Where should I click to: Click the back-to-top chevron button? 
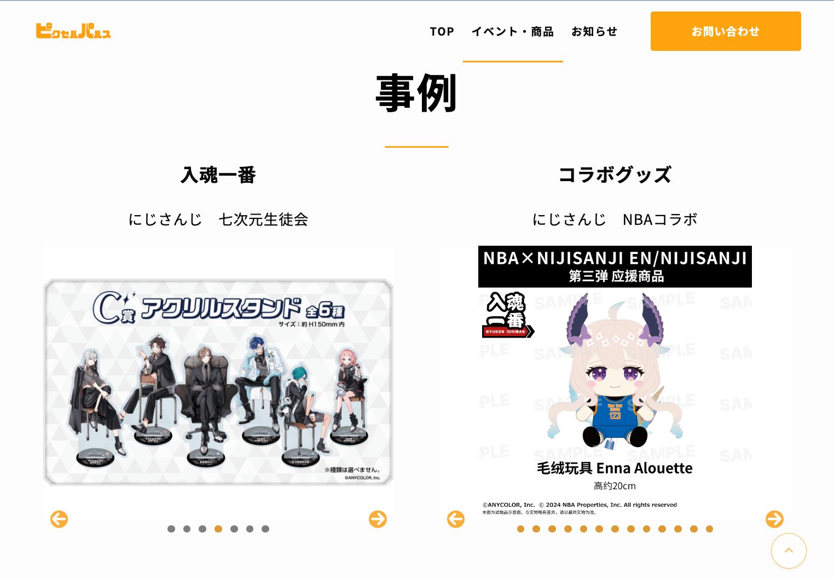[x=789, y=551]
